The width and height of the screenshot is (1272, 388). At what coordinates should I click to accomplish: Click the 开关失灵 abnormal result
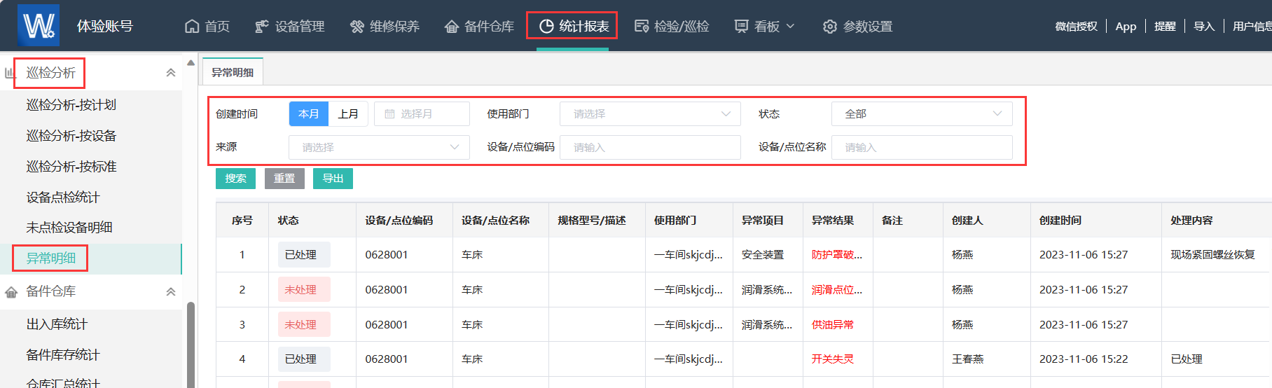[x=833, y=359]
